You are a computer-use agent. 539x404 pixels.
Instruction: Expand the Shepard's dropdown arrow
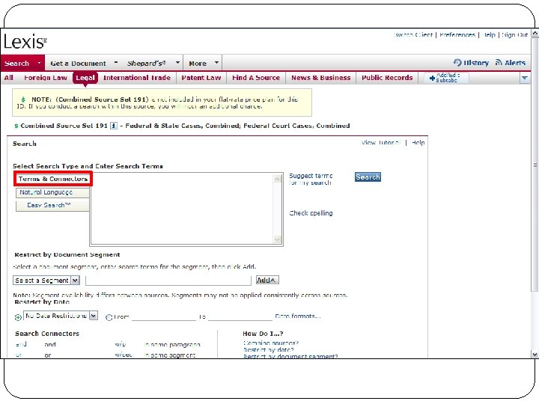pyautogui.click(x=177, y=63)
